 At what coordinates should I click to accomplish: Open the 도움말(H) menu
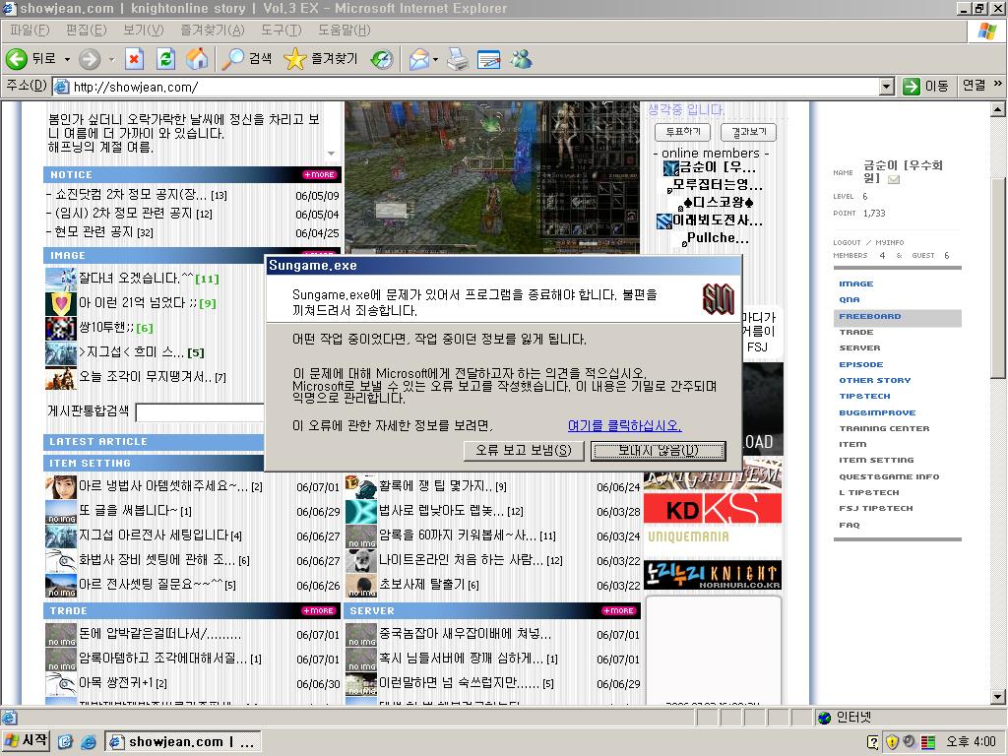click(344, 31)
